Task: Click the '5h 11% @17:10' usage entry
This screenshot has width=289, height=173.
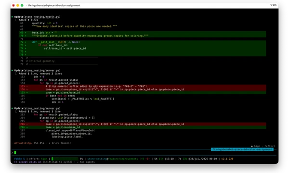Action: pyautogui.click(x=164, y=159)
